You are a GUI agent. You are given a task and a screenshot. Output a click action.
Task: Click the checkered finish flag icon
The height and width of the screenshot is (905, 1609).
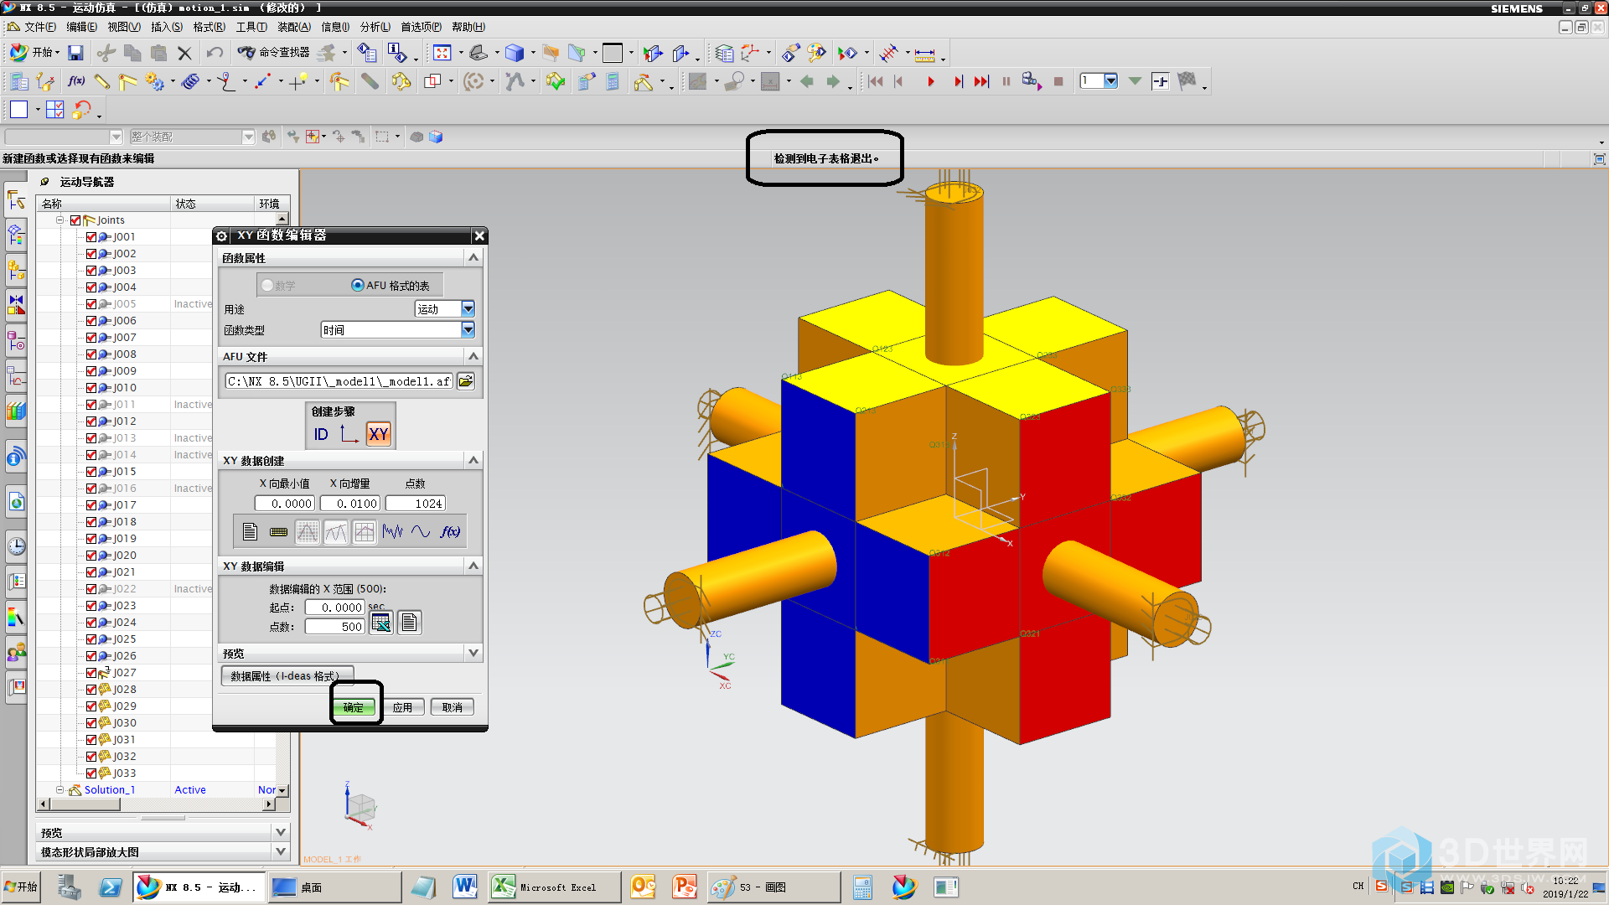tap(1187, 81)
